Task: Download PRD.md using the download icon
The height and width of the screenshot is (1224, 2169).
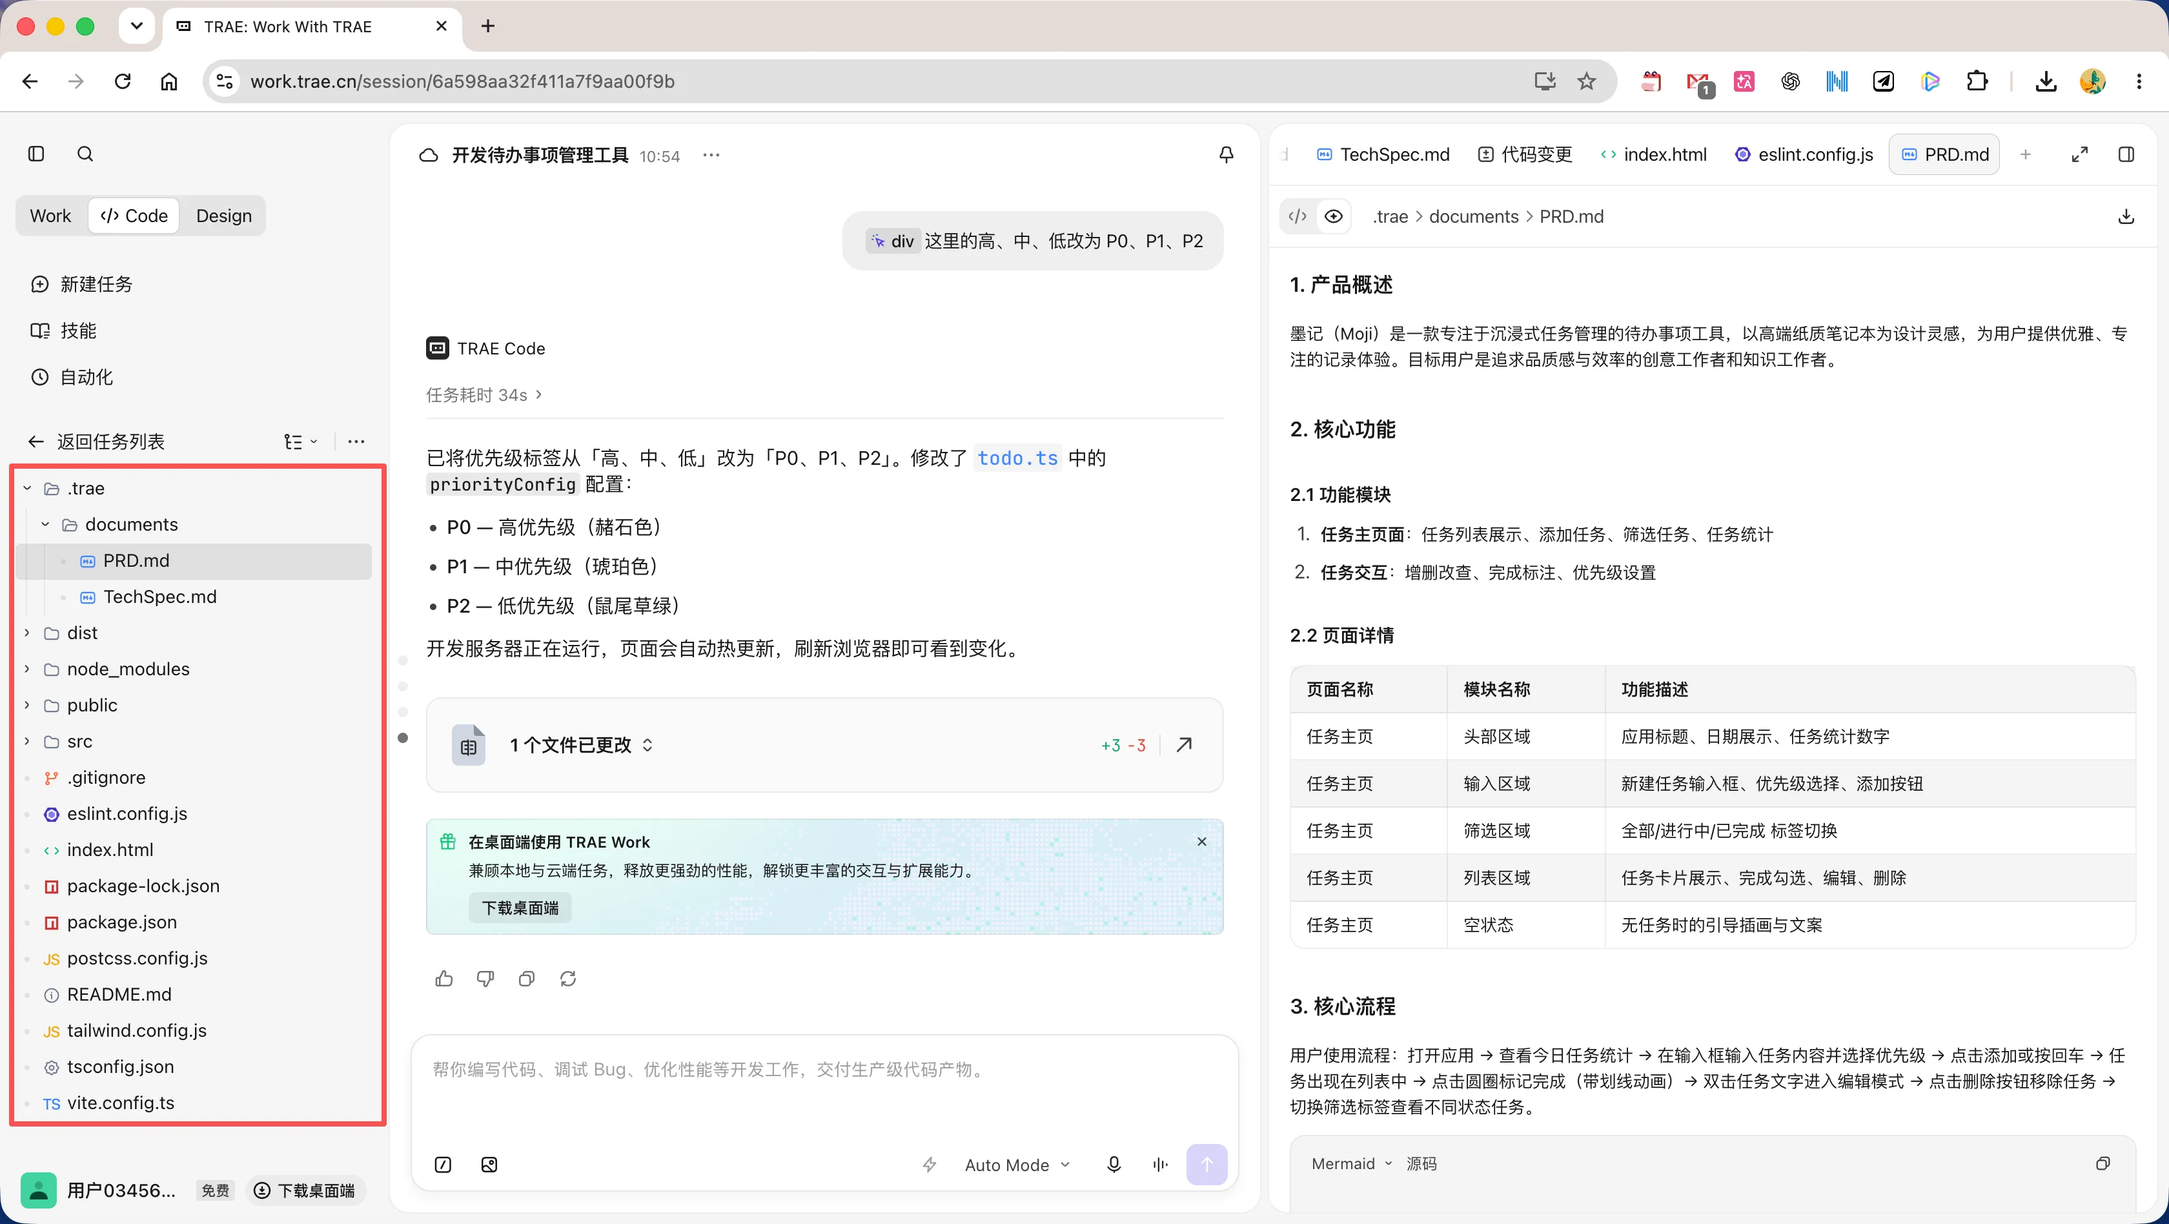Action: tap(2126, 216)
